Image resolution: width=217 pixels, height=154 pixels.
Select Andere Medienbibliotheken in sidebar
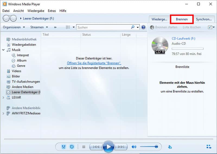[23, 108]
